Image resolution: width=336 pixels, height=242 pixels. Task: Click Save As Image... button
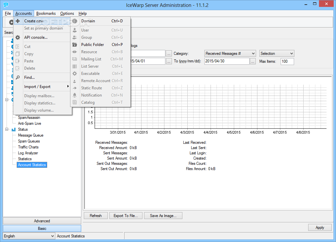coord(163,215)
